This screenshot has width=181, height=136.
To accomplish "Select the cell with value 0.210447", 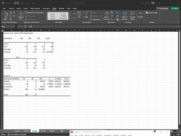I will (58, 84).
